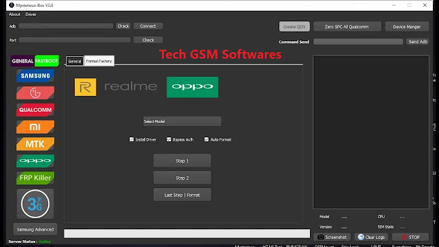Click the log output panel

click(371, 132)
